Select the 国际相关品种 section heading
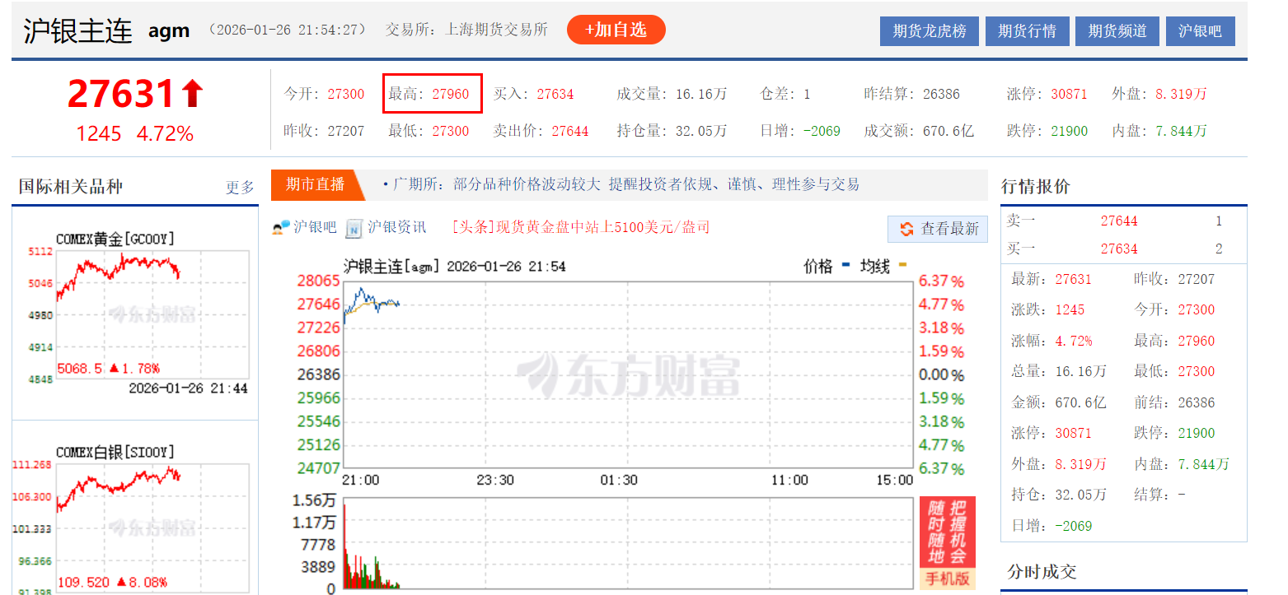1288x595 pixels. (71, 187)
